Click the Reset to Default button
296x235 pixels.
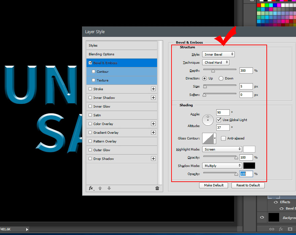click(248, 185)
